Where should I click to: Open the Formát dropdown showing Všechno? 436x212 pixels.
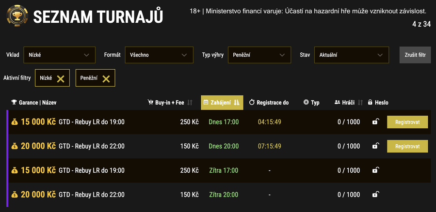(159, 55)
